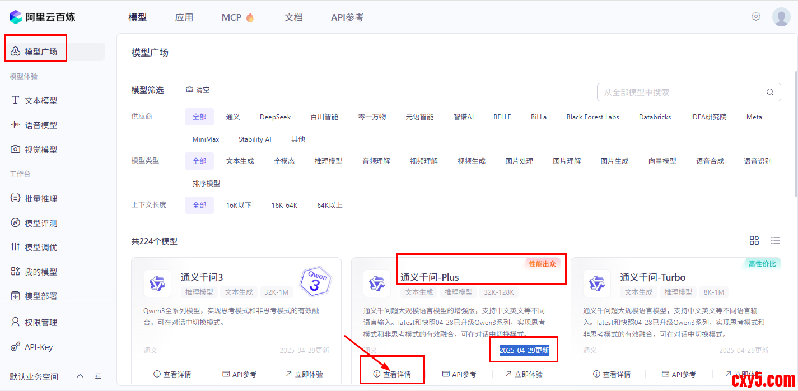Click the 阿里云百炼 logo
The image size is (798, 391).
(x=42, y=17)
